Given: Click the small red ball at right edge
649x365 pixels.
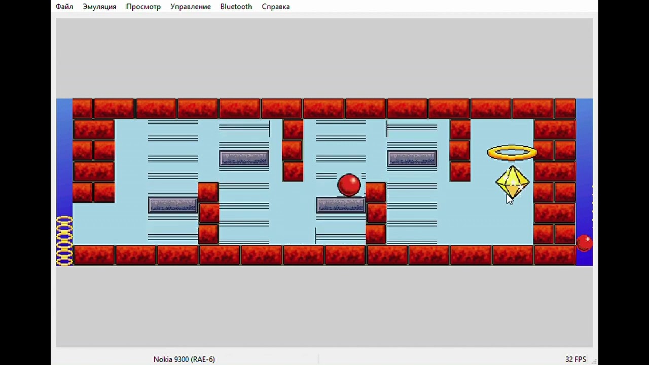Looking at the screenshot, I should (585, 243).
